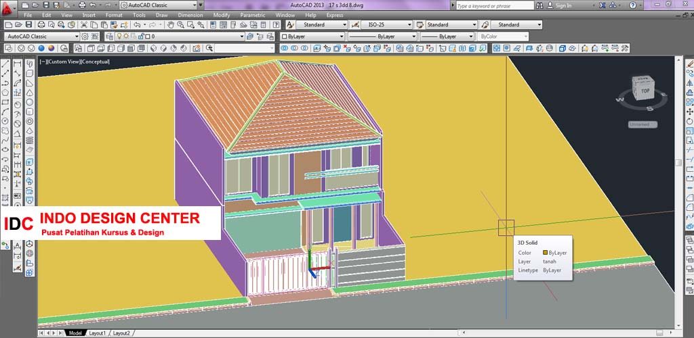Open the ISO-25 dimension style dropdown

point(387,25)
